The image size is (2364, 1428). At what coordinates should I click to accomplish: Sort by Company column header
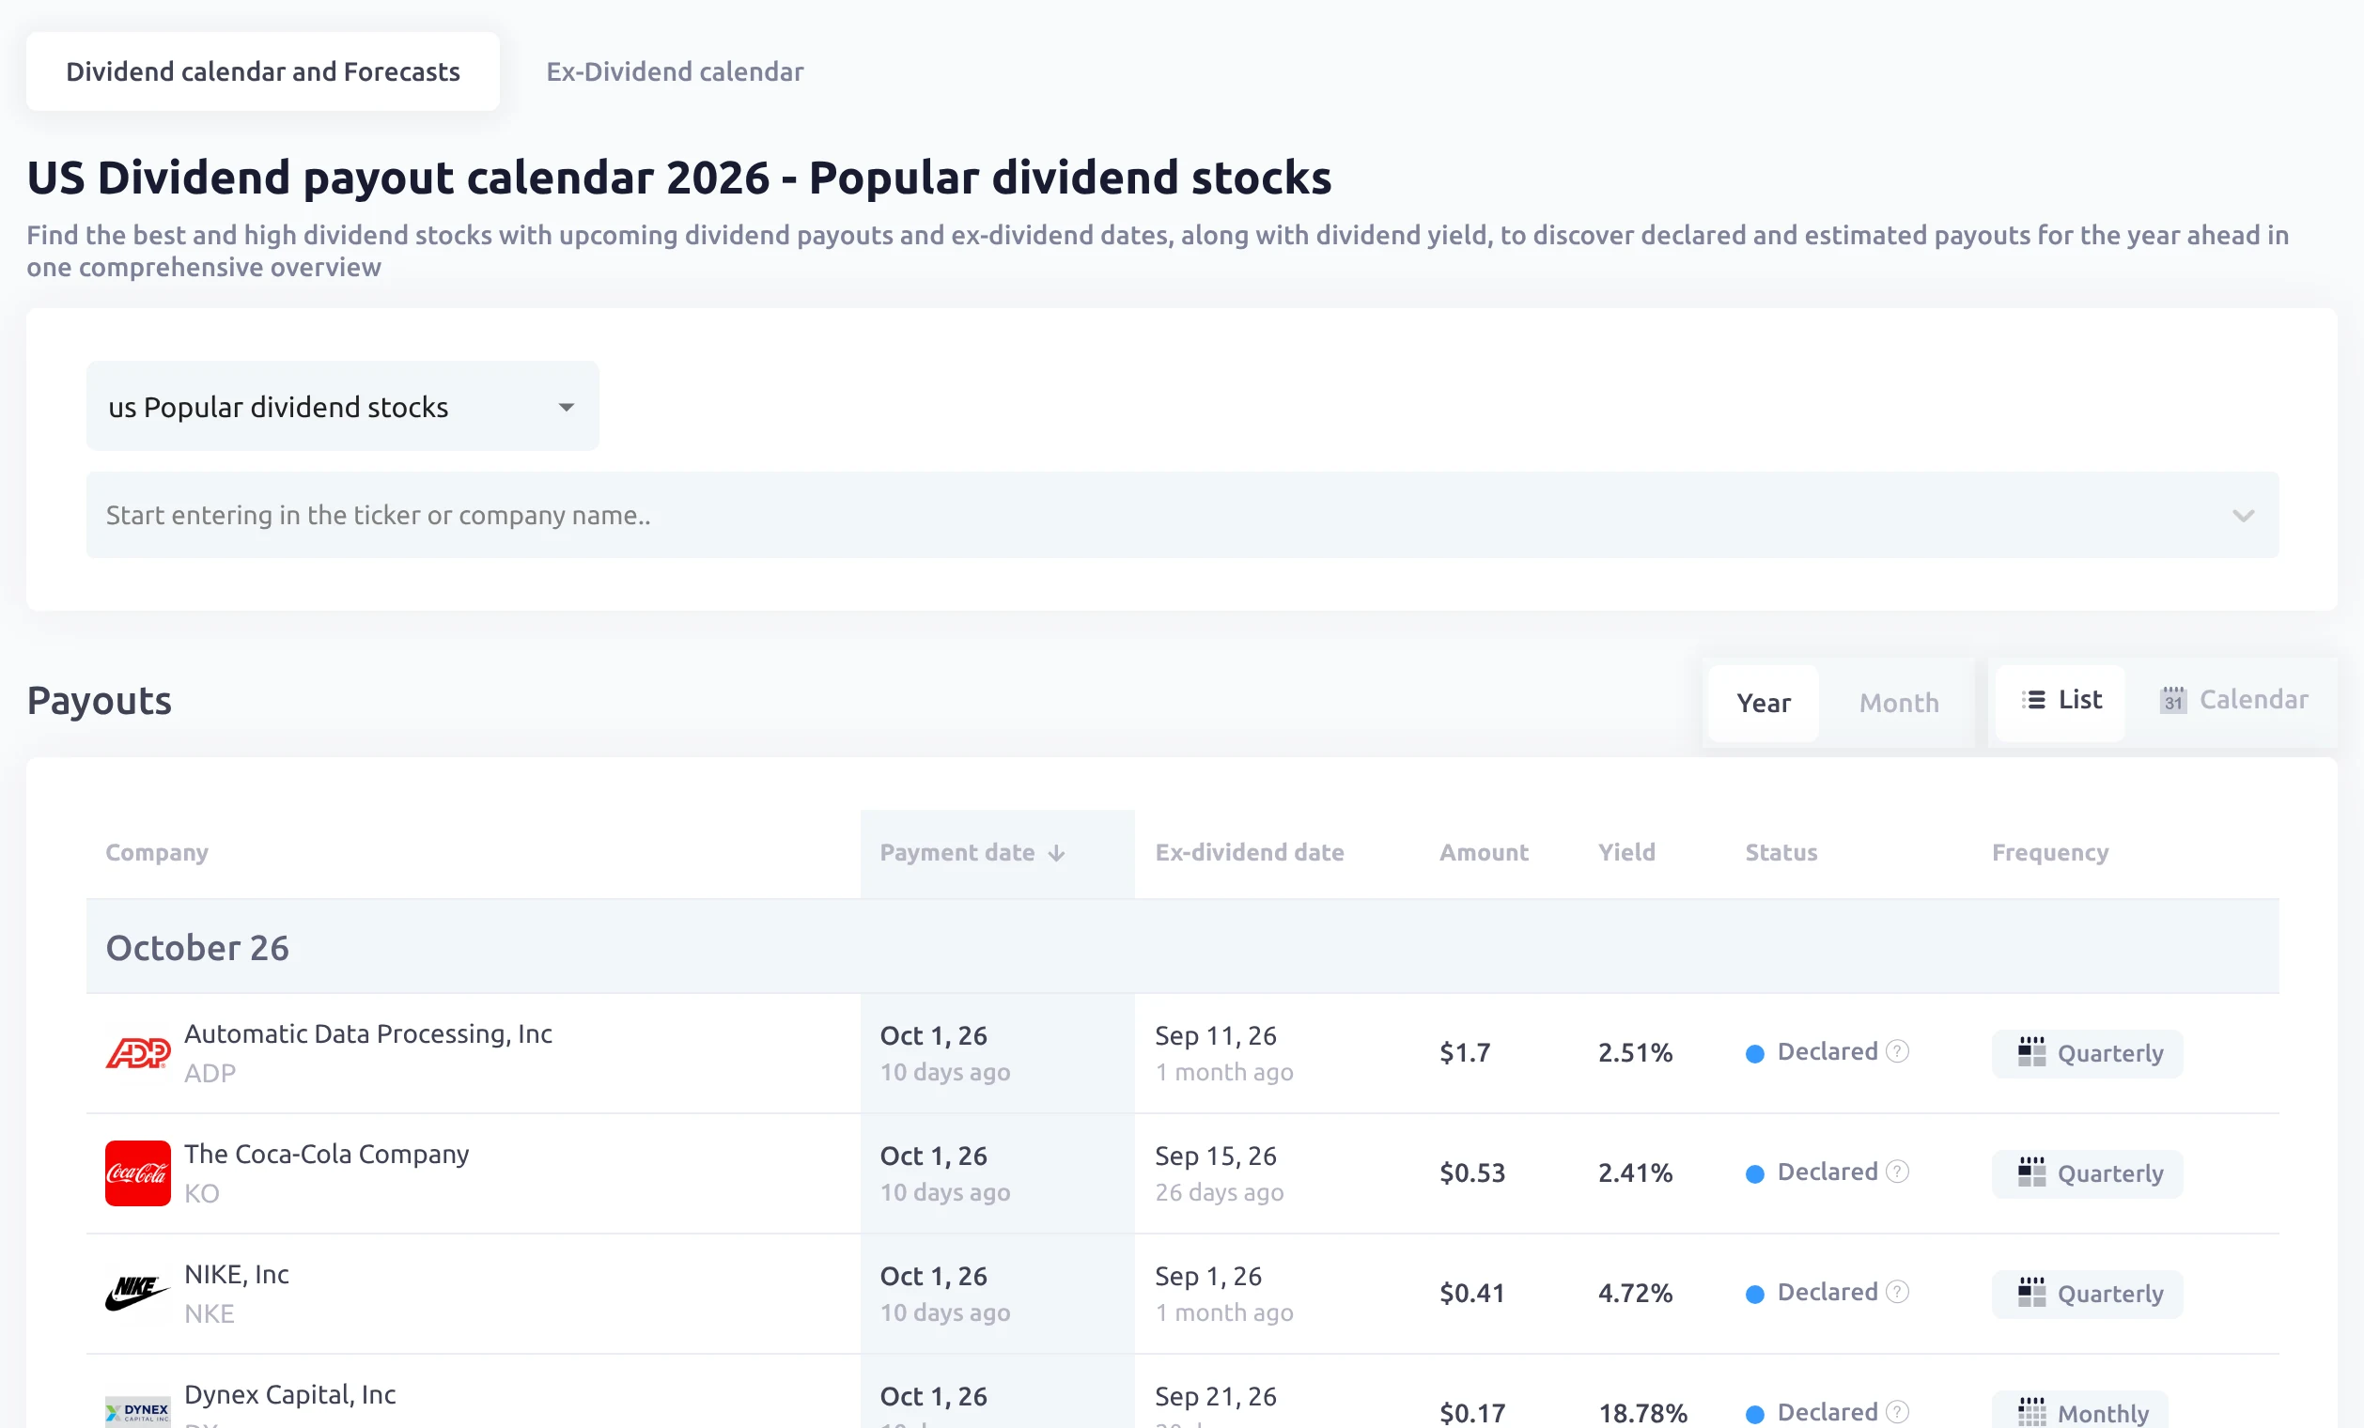(156, 853)
